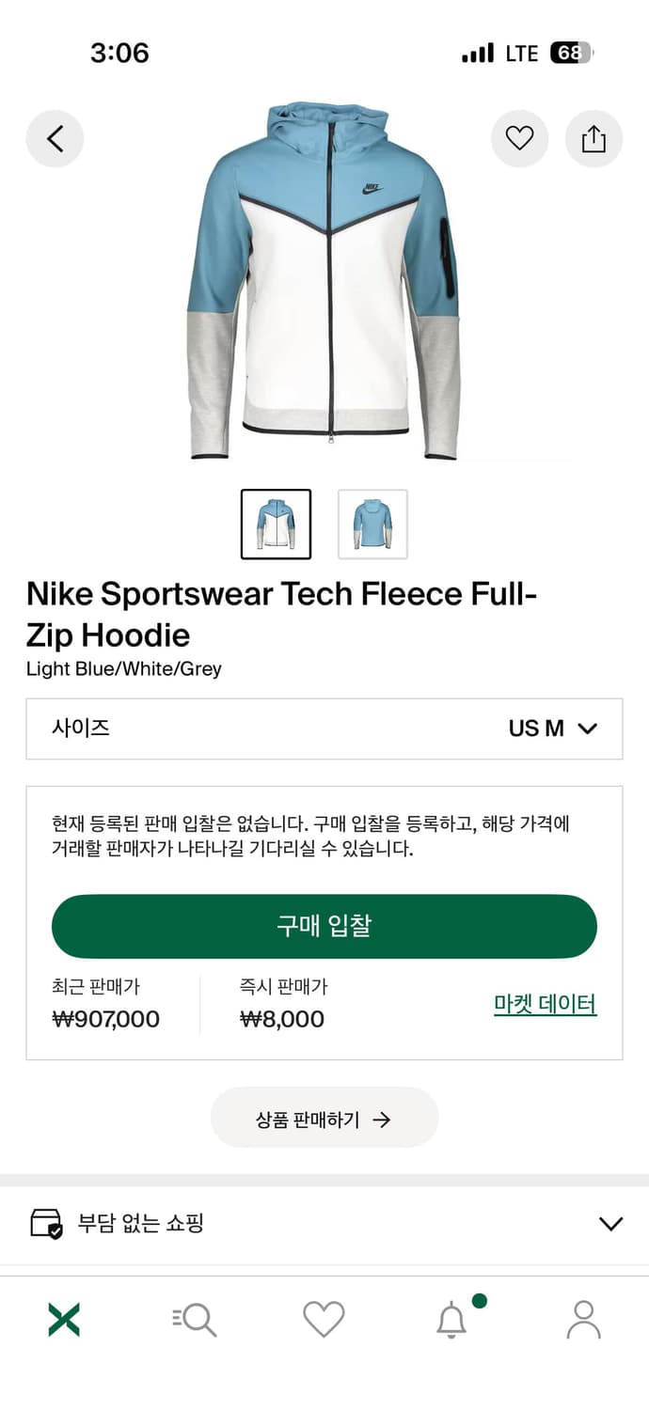Viewport: 649px width, 1410px height.
Task: Tap 상품 판매하기 to sell this item
Action: click(324, 1118)
